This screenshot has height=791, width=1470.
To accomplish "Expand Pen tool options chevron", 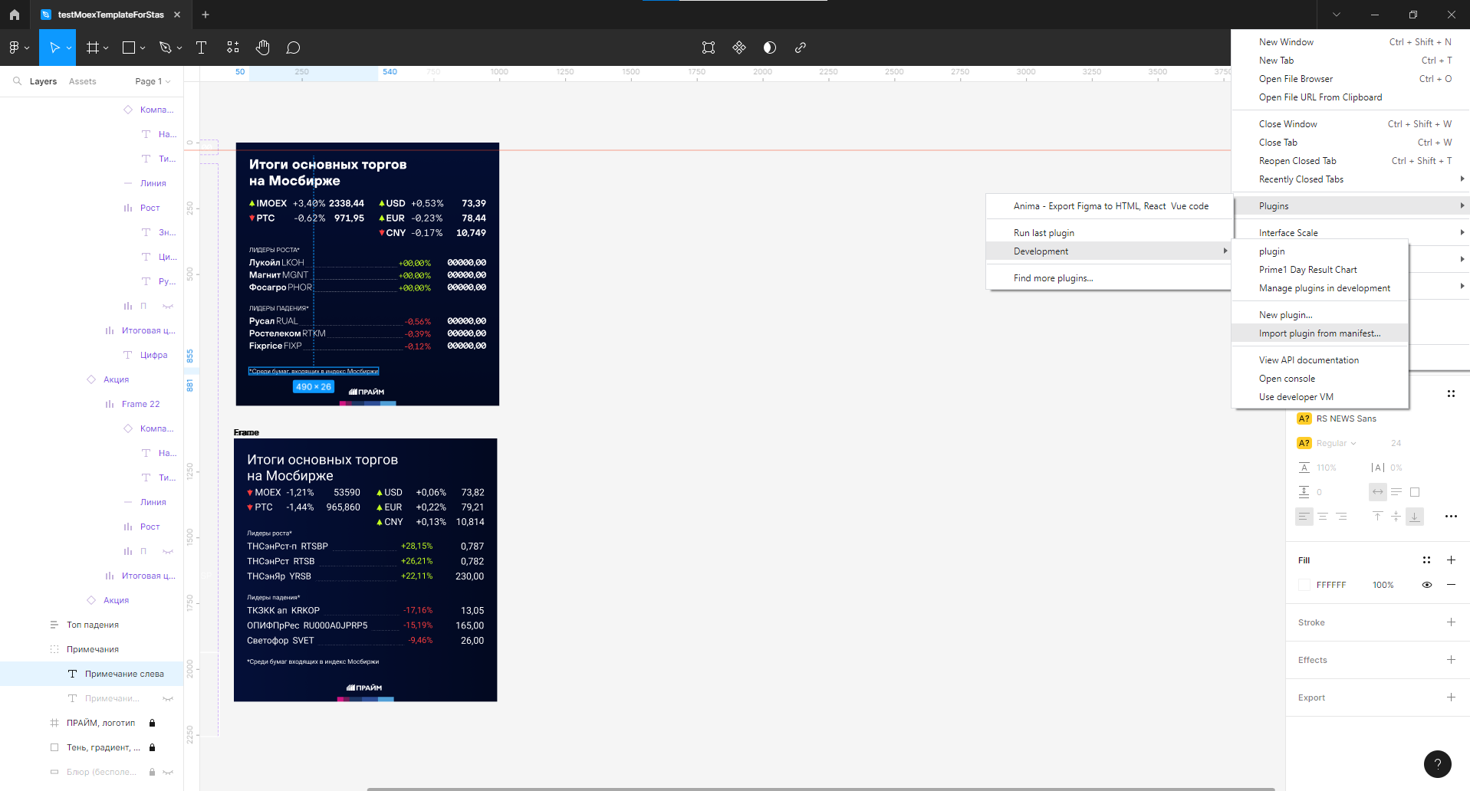I will [179, 48].
